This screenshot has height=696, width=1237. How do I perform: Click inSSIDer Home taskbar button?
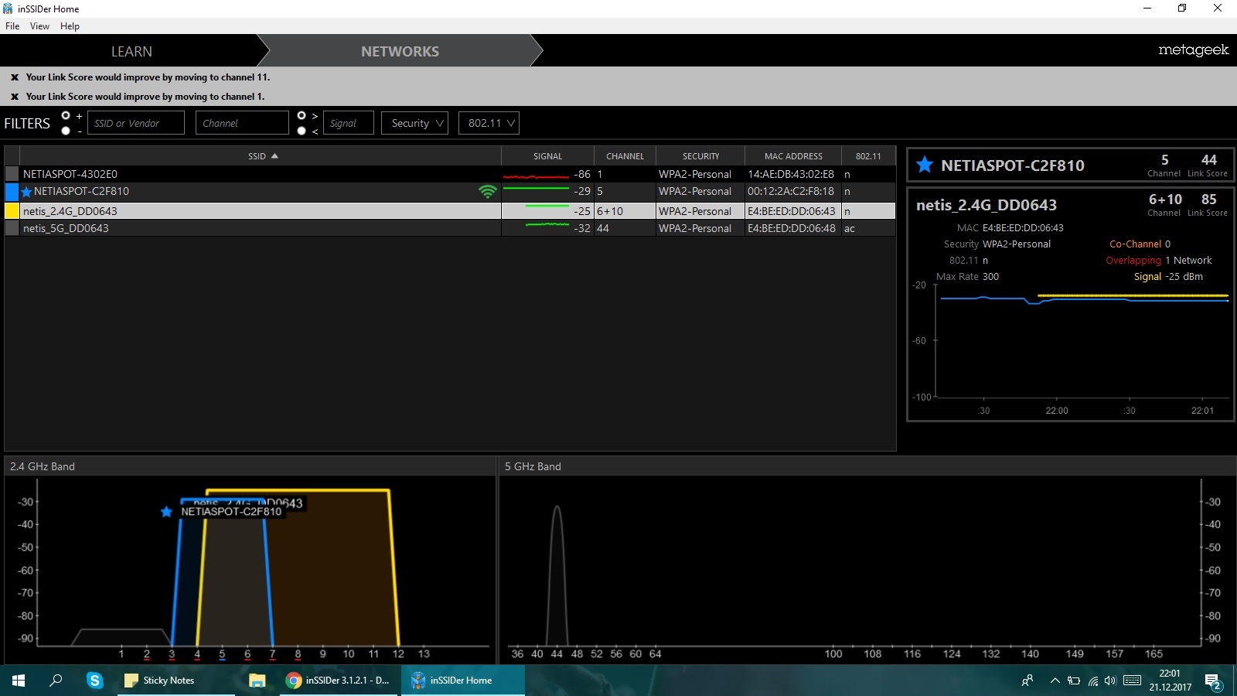[462, 681]
